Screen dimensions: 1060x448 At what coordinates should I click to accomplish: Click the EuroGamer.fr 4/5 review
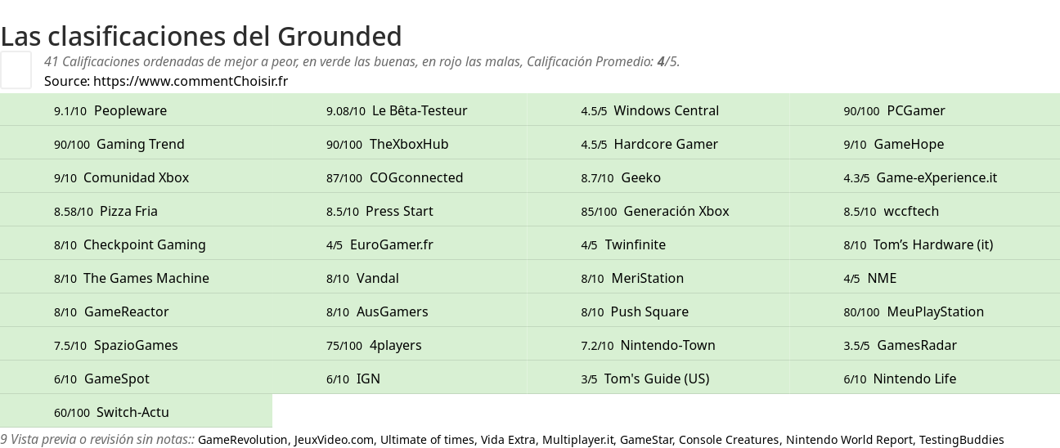[x=399, y=244]
